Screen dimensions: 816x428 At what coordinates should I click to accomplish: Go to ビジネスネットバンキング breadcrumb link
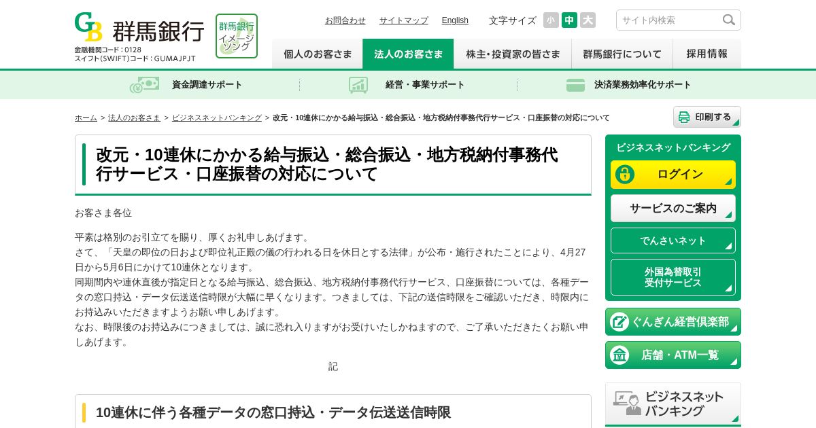(x=216, y=118)
